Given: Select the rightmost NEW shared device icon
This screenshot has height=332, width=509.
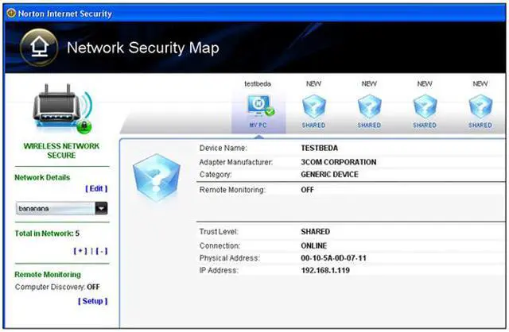Looking at the screenshot, I should pos(480,108).
